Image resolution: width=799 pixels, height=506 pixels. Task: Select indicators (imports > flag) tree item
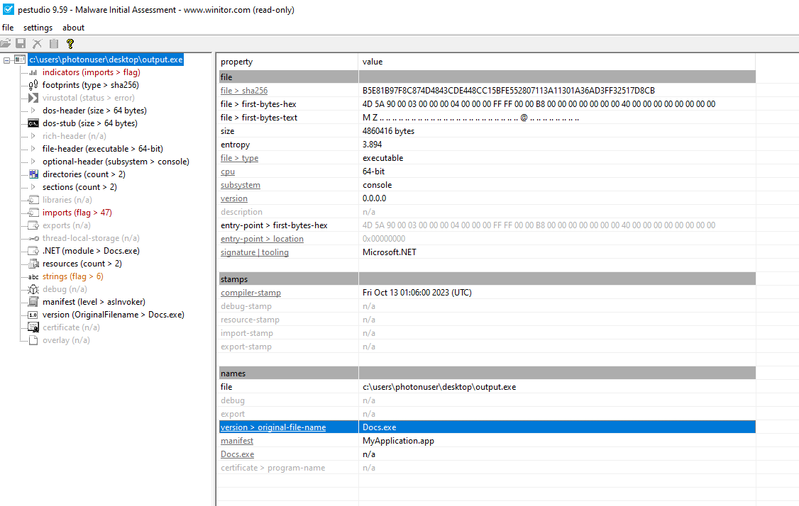pos(92,72)
